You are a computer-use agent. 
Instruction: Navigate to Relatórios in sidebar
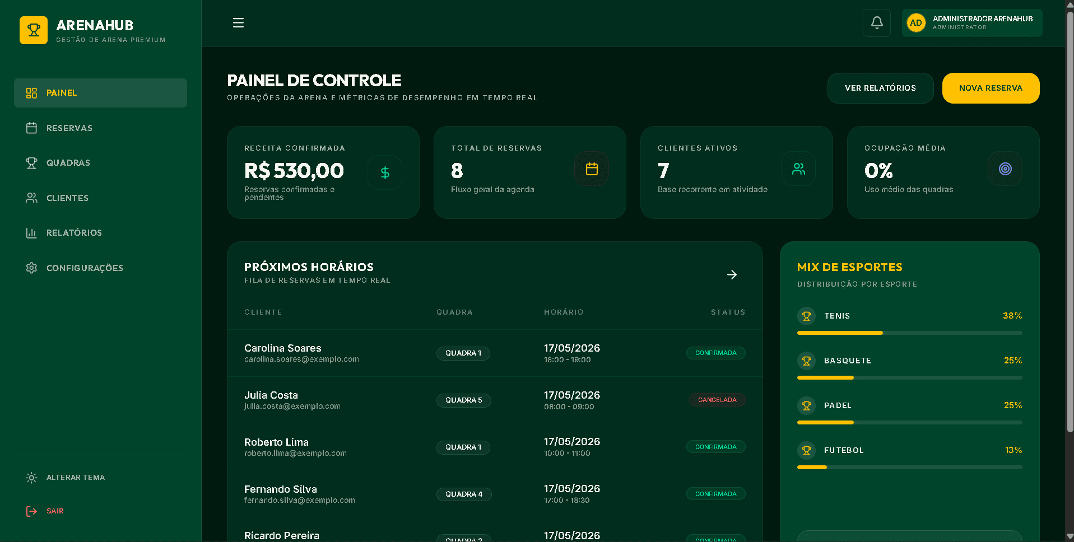click(100, 233)
